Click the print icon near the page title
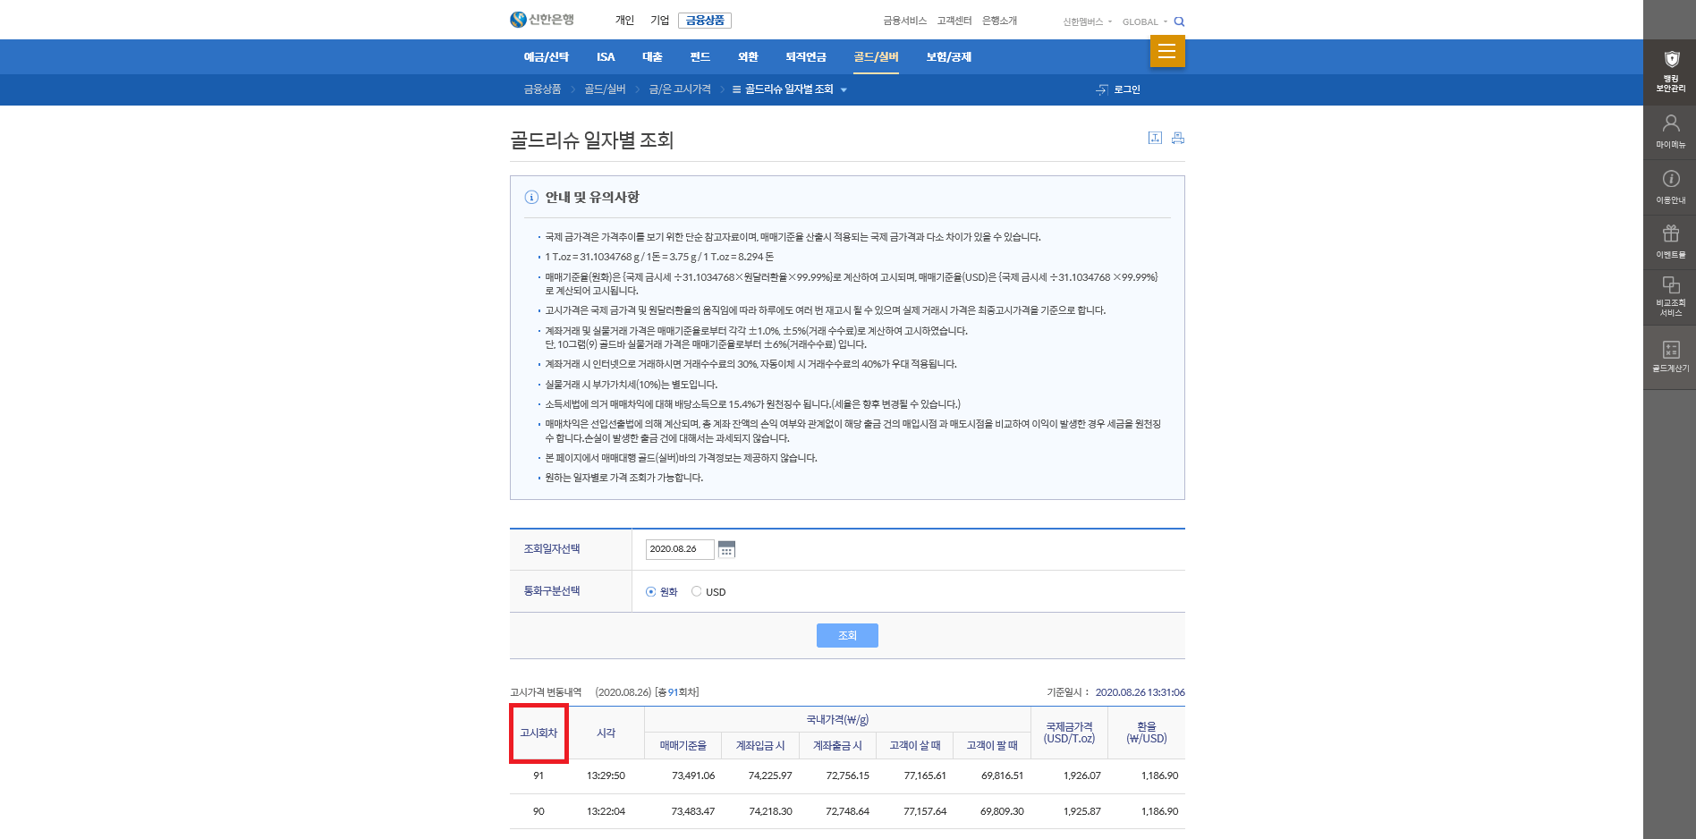This screenshot has height=839, width=1696. point(1178,138)
